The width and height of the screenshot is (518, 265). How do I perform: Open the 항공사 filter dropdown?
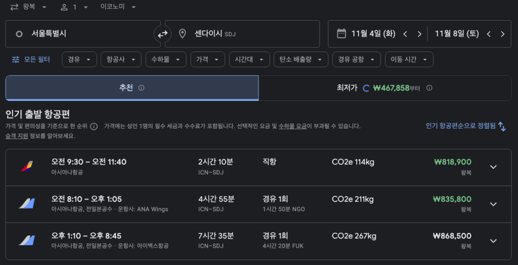click(x=121, y=60)
